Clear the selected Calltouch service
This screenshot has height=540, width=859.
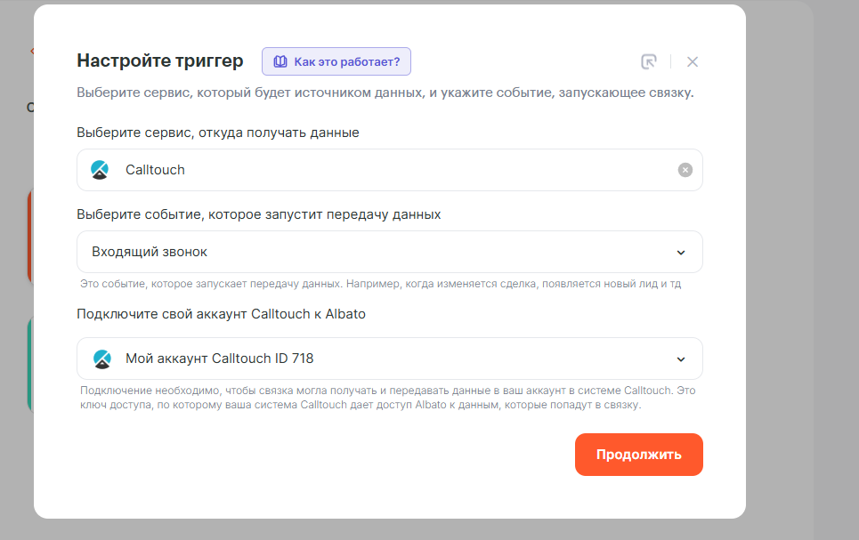(685, 170)
